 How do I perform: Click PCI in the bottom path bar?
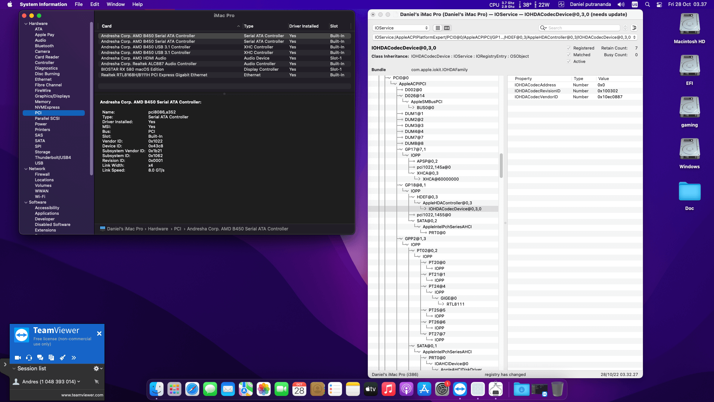(x=178, y=229)
